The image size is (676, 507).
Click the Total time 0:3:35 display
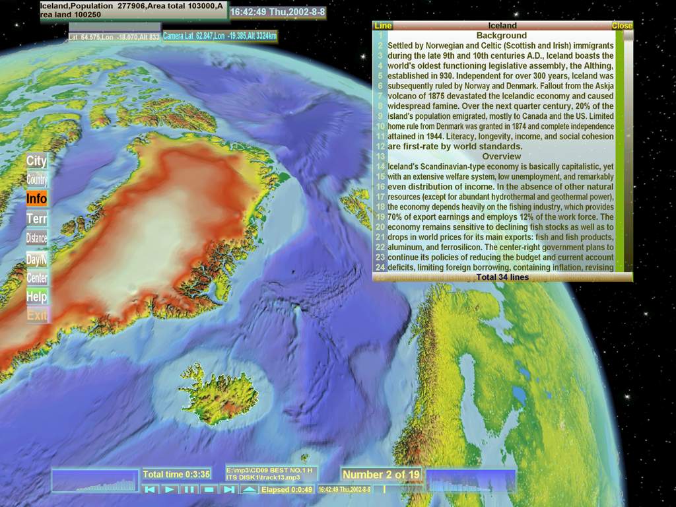point(176,474)
